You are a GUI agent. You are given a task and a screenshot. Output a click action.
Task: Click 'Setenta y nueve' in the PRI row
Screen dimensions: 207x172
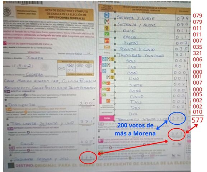[137, 25]
